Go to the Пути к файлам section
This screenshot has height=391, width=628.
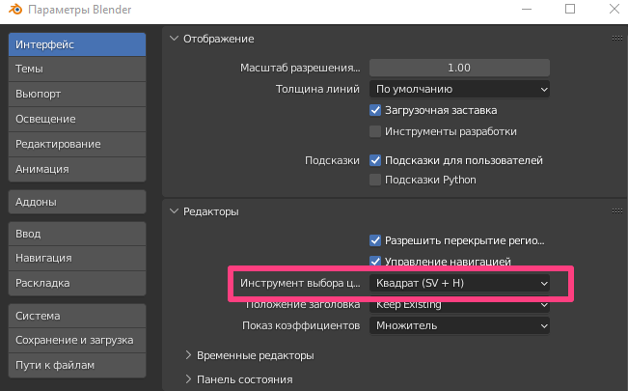[x=77, y=365]
